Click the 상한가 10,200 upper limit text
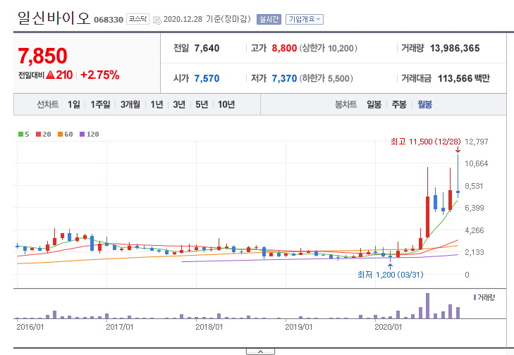The width and height of the screenshot is (514, 355). 328,48
